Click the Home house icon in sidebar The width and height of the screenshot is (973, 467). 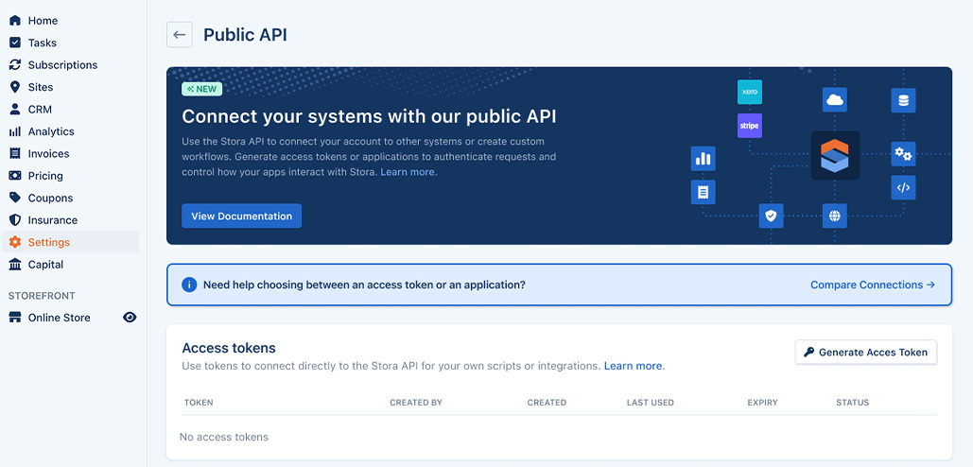[x=15, y=21]
